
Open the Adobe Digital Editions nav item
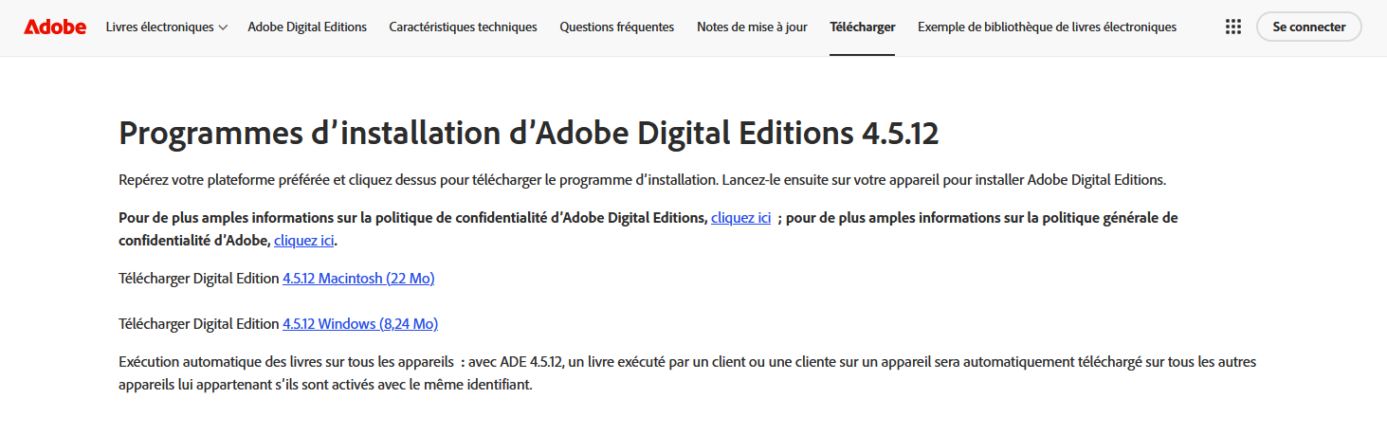click(307, 27)
